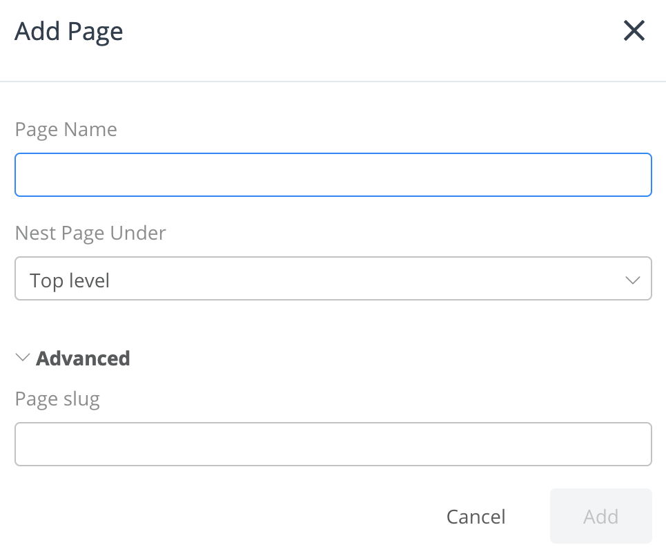Choose Cancel next to the Add button
This screenshot has height=554, width=666.
(x=476, y=517)
